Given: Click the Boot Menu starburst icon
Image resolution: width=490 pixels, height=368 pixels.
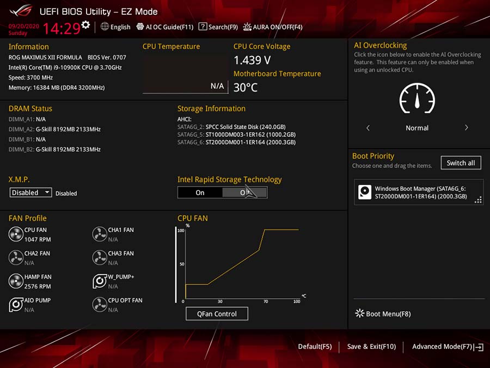Looking at the screenshot, I should pos(359,313).
